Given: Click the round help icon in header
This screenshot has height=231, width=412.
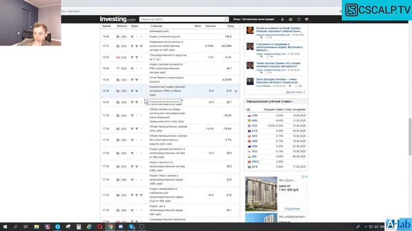Looking at the screenshot, I should tap(299, 19).
